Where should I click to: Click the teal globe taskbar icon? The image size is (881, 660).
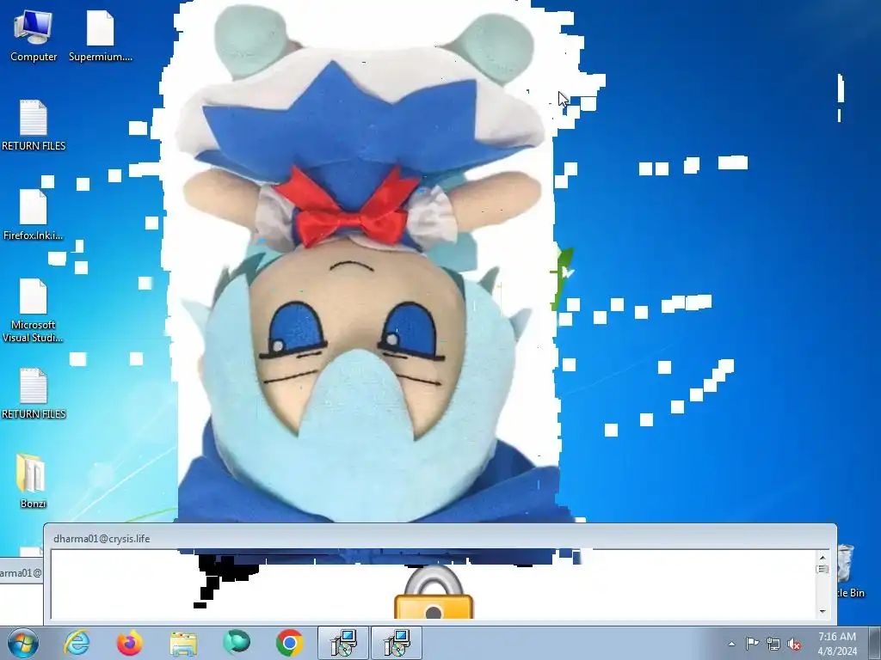237,643
